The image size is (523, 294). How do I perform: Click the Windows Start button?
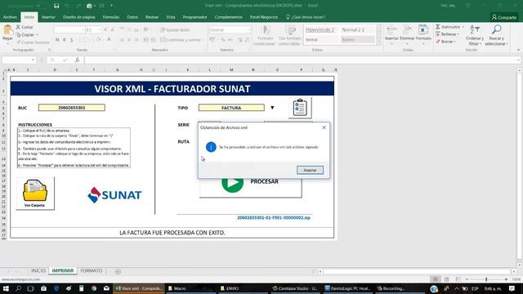[6, 288]
